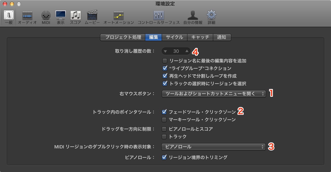The image size is (331, 172).
Task: Open the ムービー movie preferences
Action: pos(92,17)
